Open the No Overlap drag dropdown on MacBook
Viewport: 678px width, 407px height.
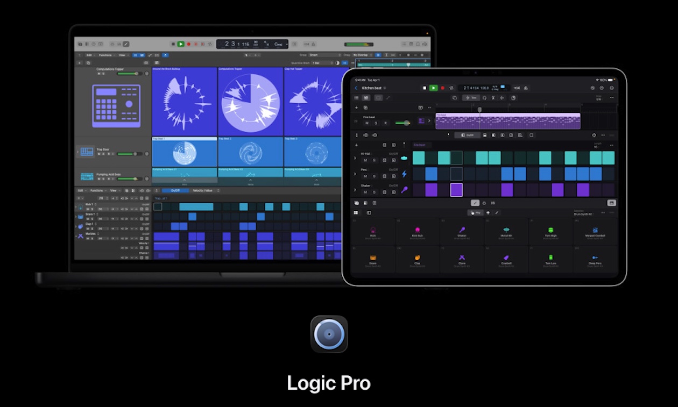[x=362, y=55]
